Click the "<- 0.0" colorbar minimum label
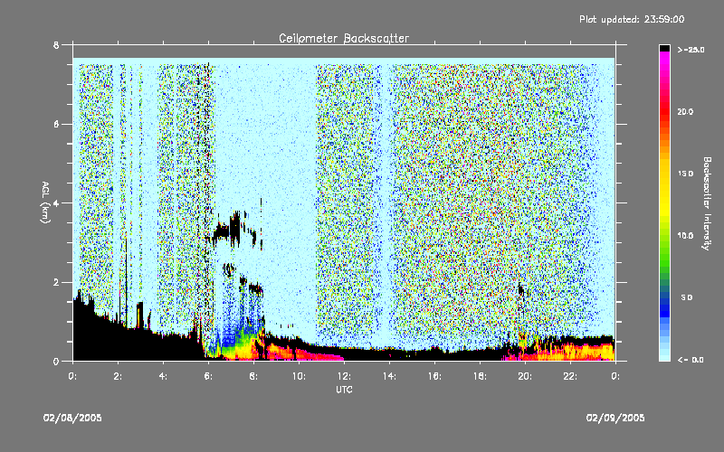This screenshot has height=452, width=724. click(x=691, y=360)
